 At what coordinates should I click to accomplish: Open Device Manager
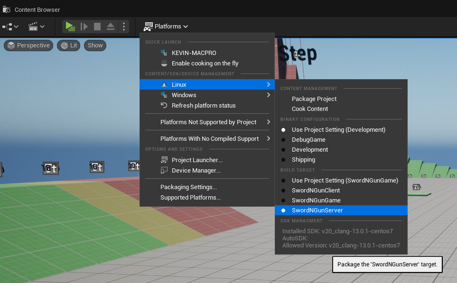(x=207, y=170)
